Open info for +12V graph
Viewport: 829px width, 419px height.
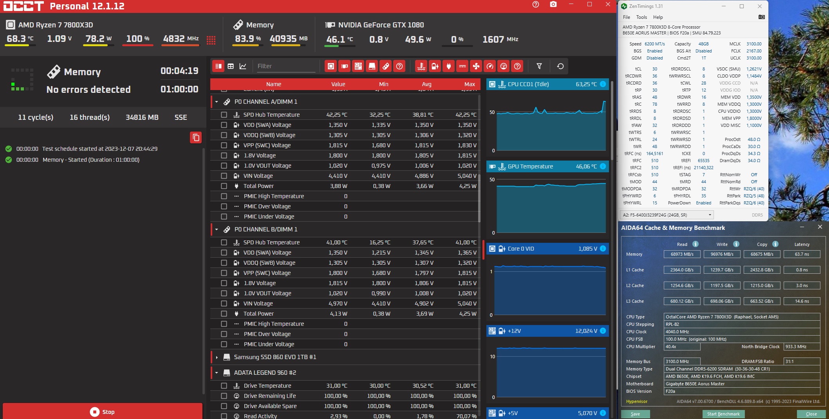pos(603,331)
